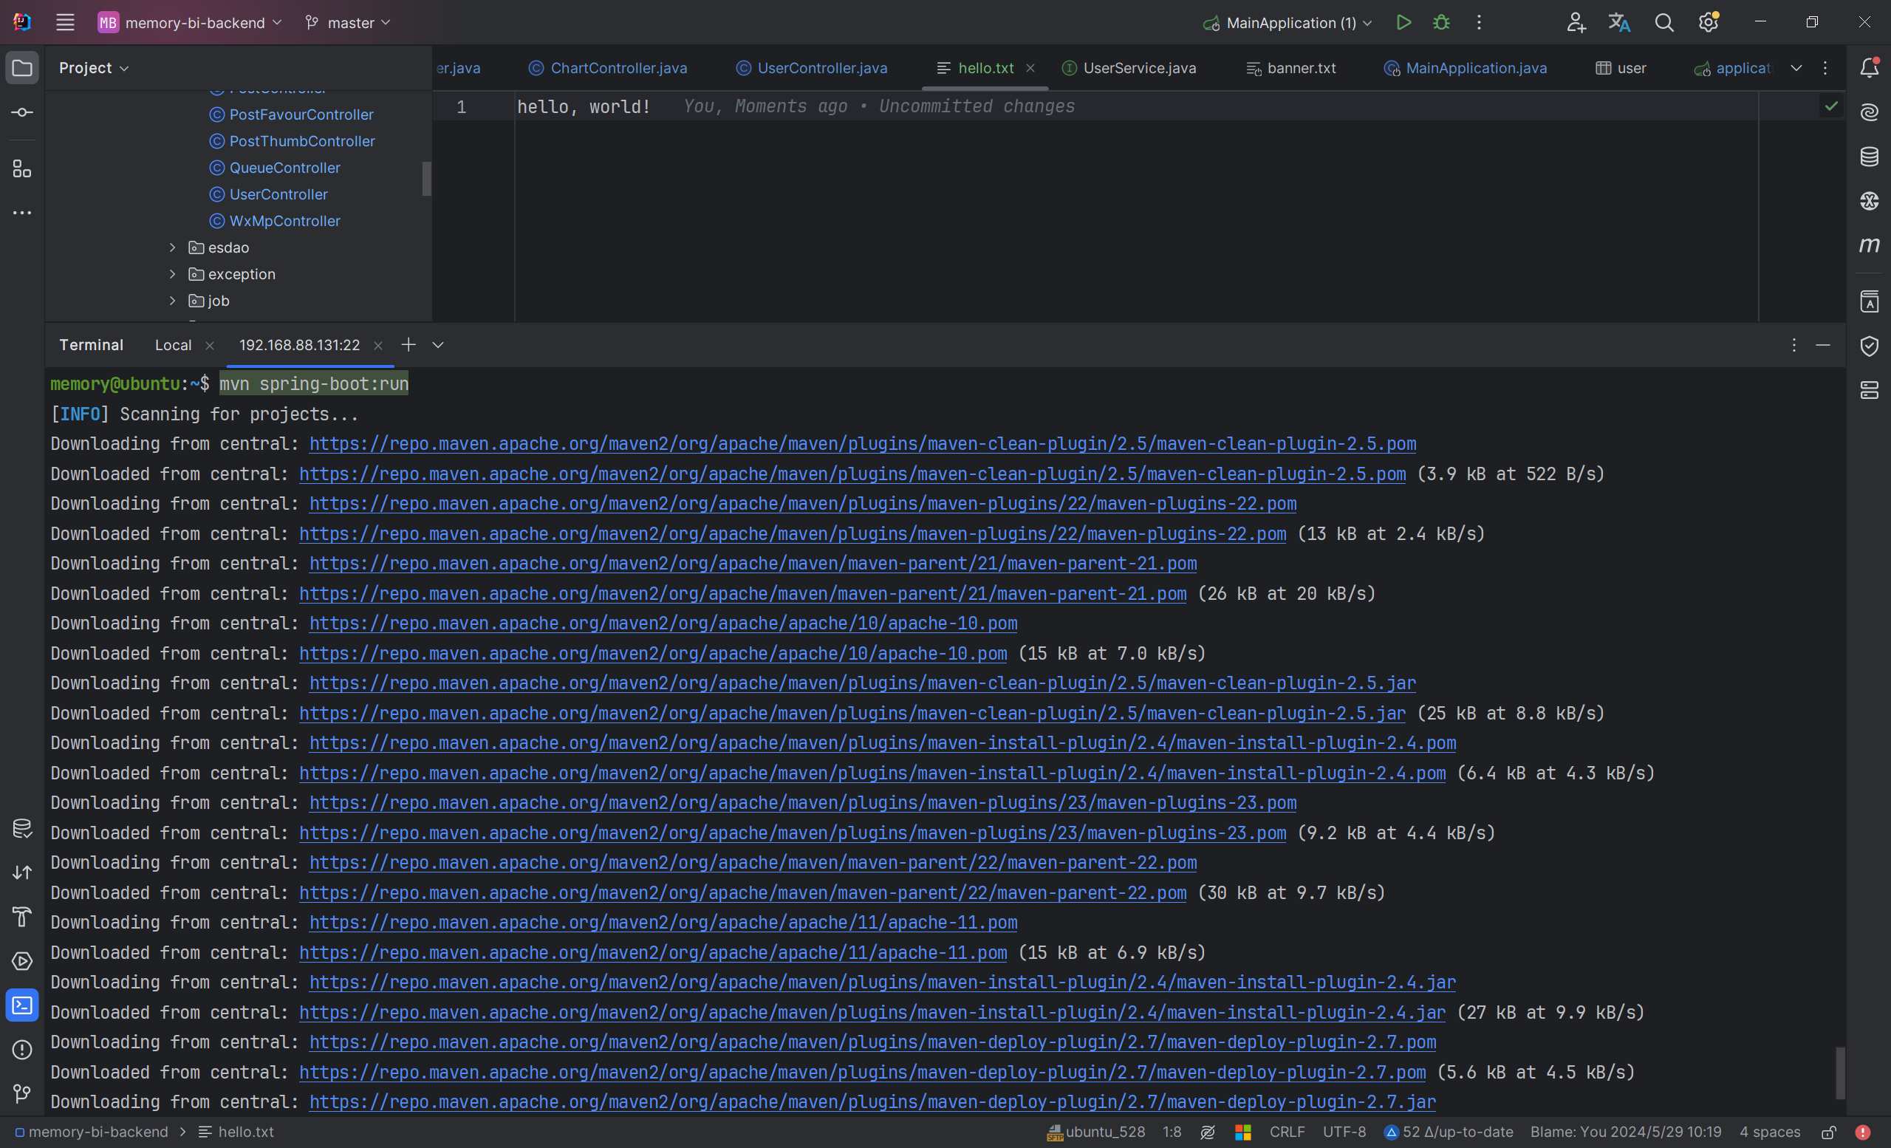Open the Project view dropdown
This screenshot has width=1891, height=1148.
click(94, 68)
